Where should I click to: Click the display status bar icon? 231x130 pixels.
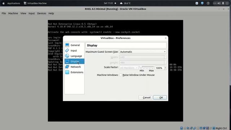pyautogui.click(x=201, y=128)
